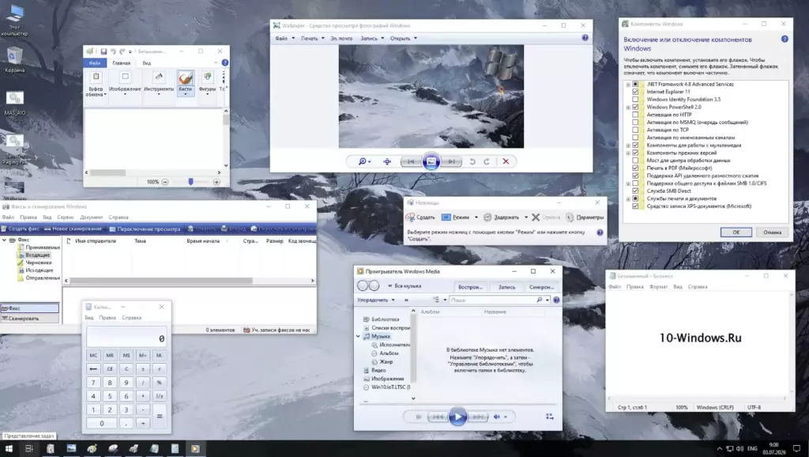Open Параметры in the Snipping Tool

585,217
